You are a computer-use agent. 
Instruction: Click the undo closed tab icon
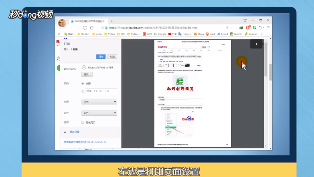[x=261, y=28]
